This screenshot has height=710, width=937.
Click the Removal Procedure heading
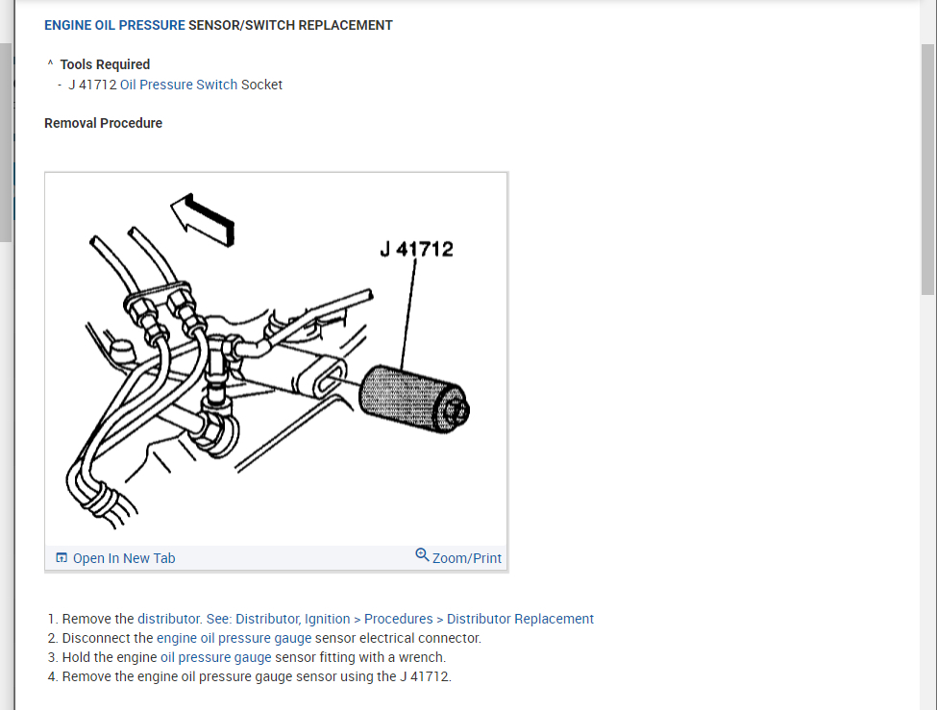(x=104, y=123)
